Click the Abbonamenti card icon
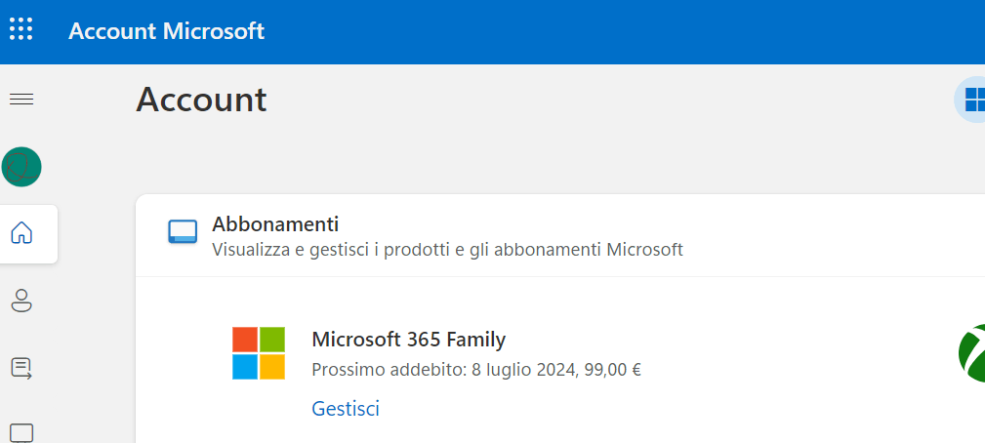Image resolution: width=985 pixels, height=443 pixels. coord(183,231)
